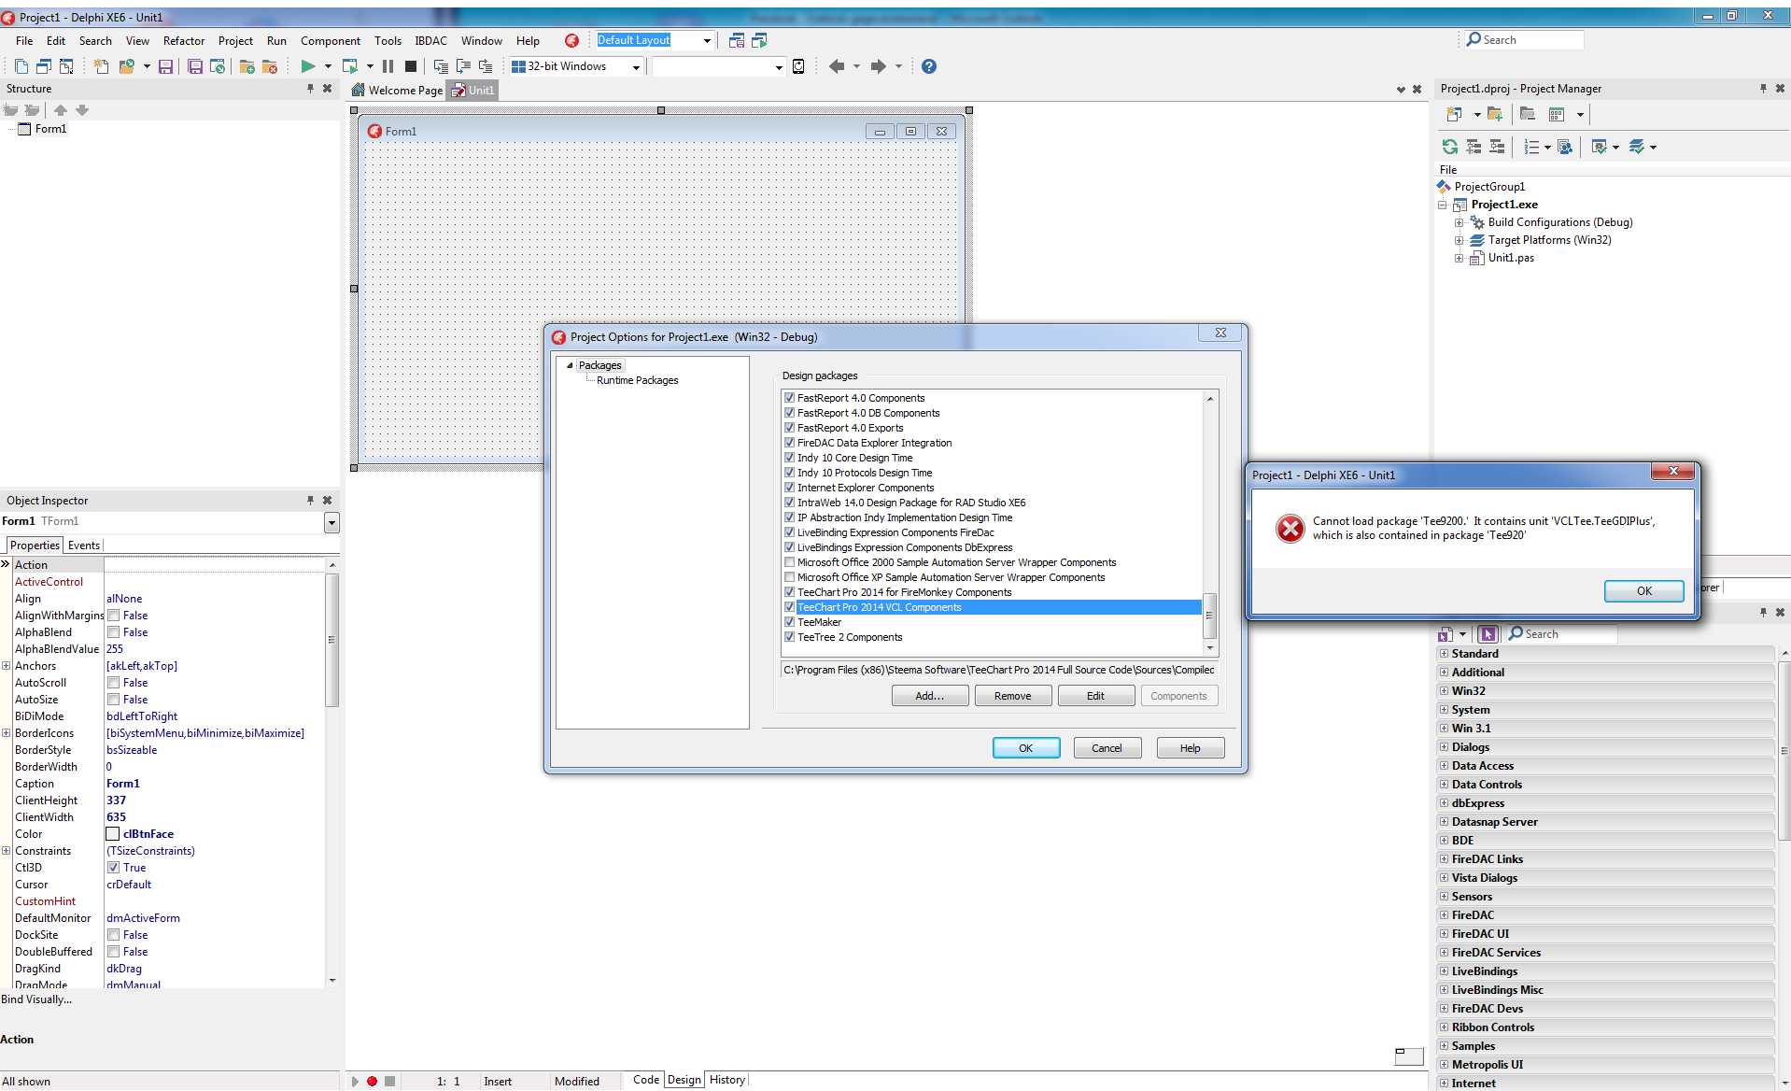This screenshot has height=1091, width=1791.
Task: Click the Pause program toolbar icon
Action: [x=388, y=66]
